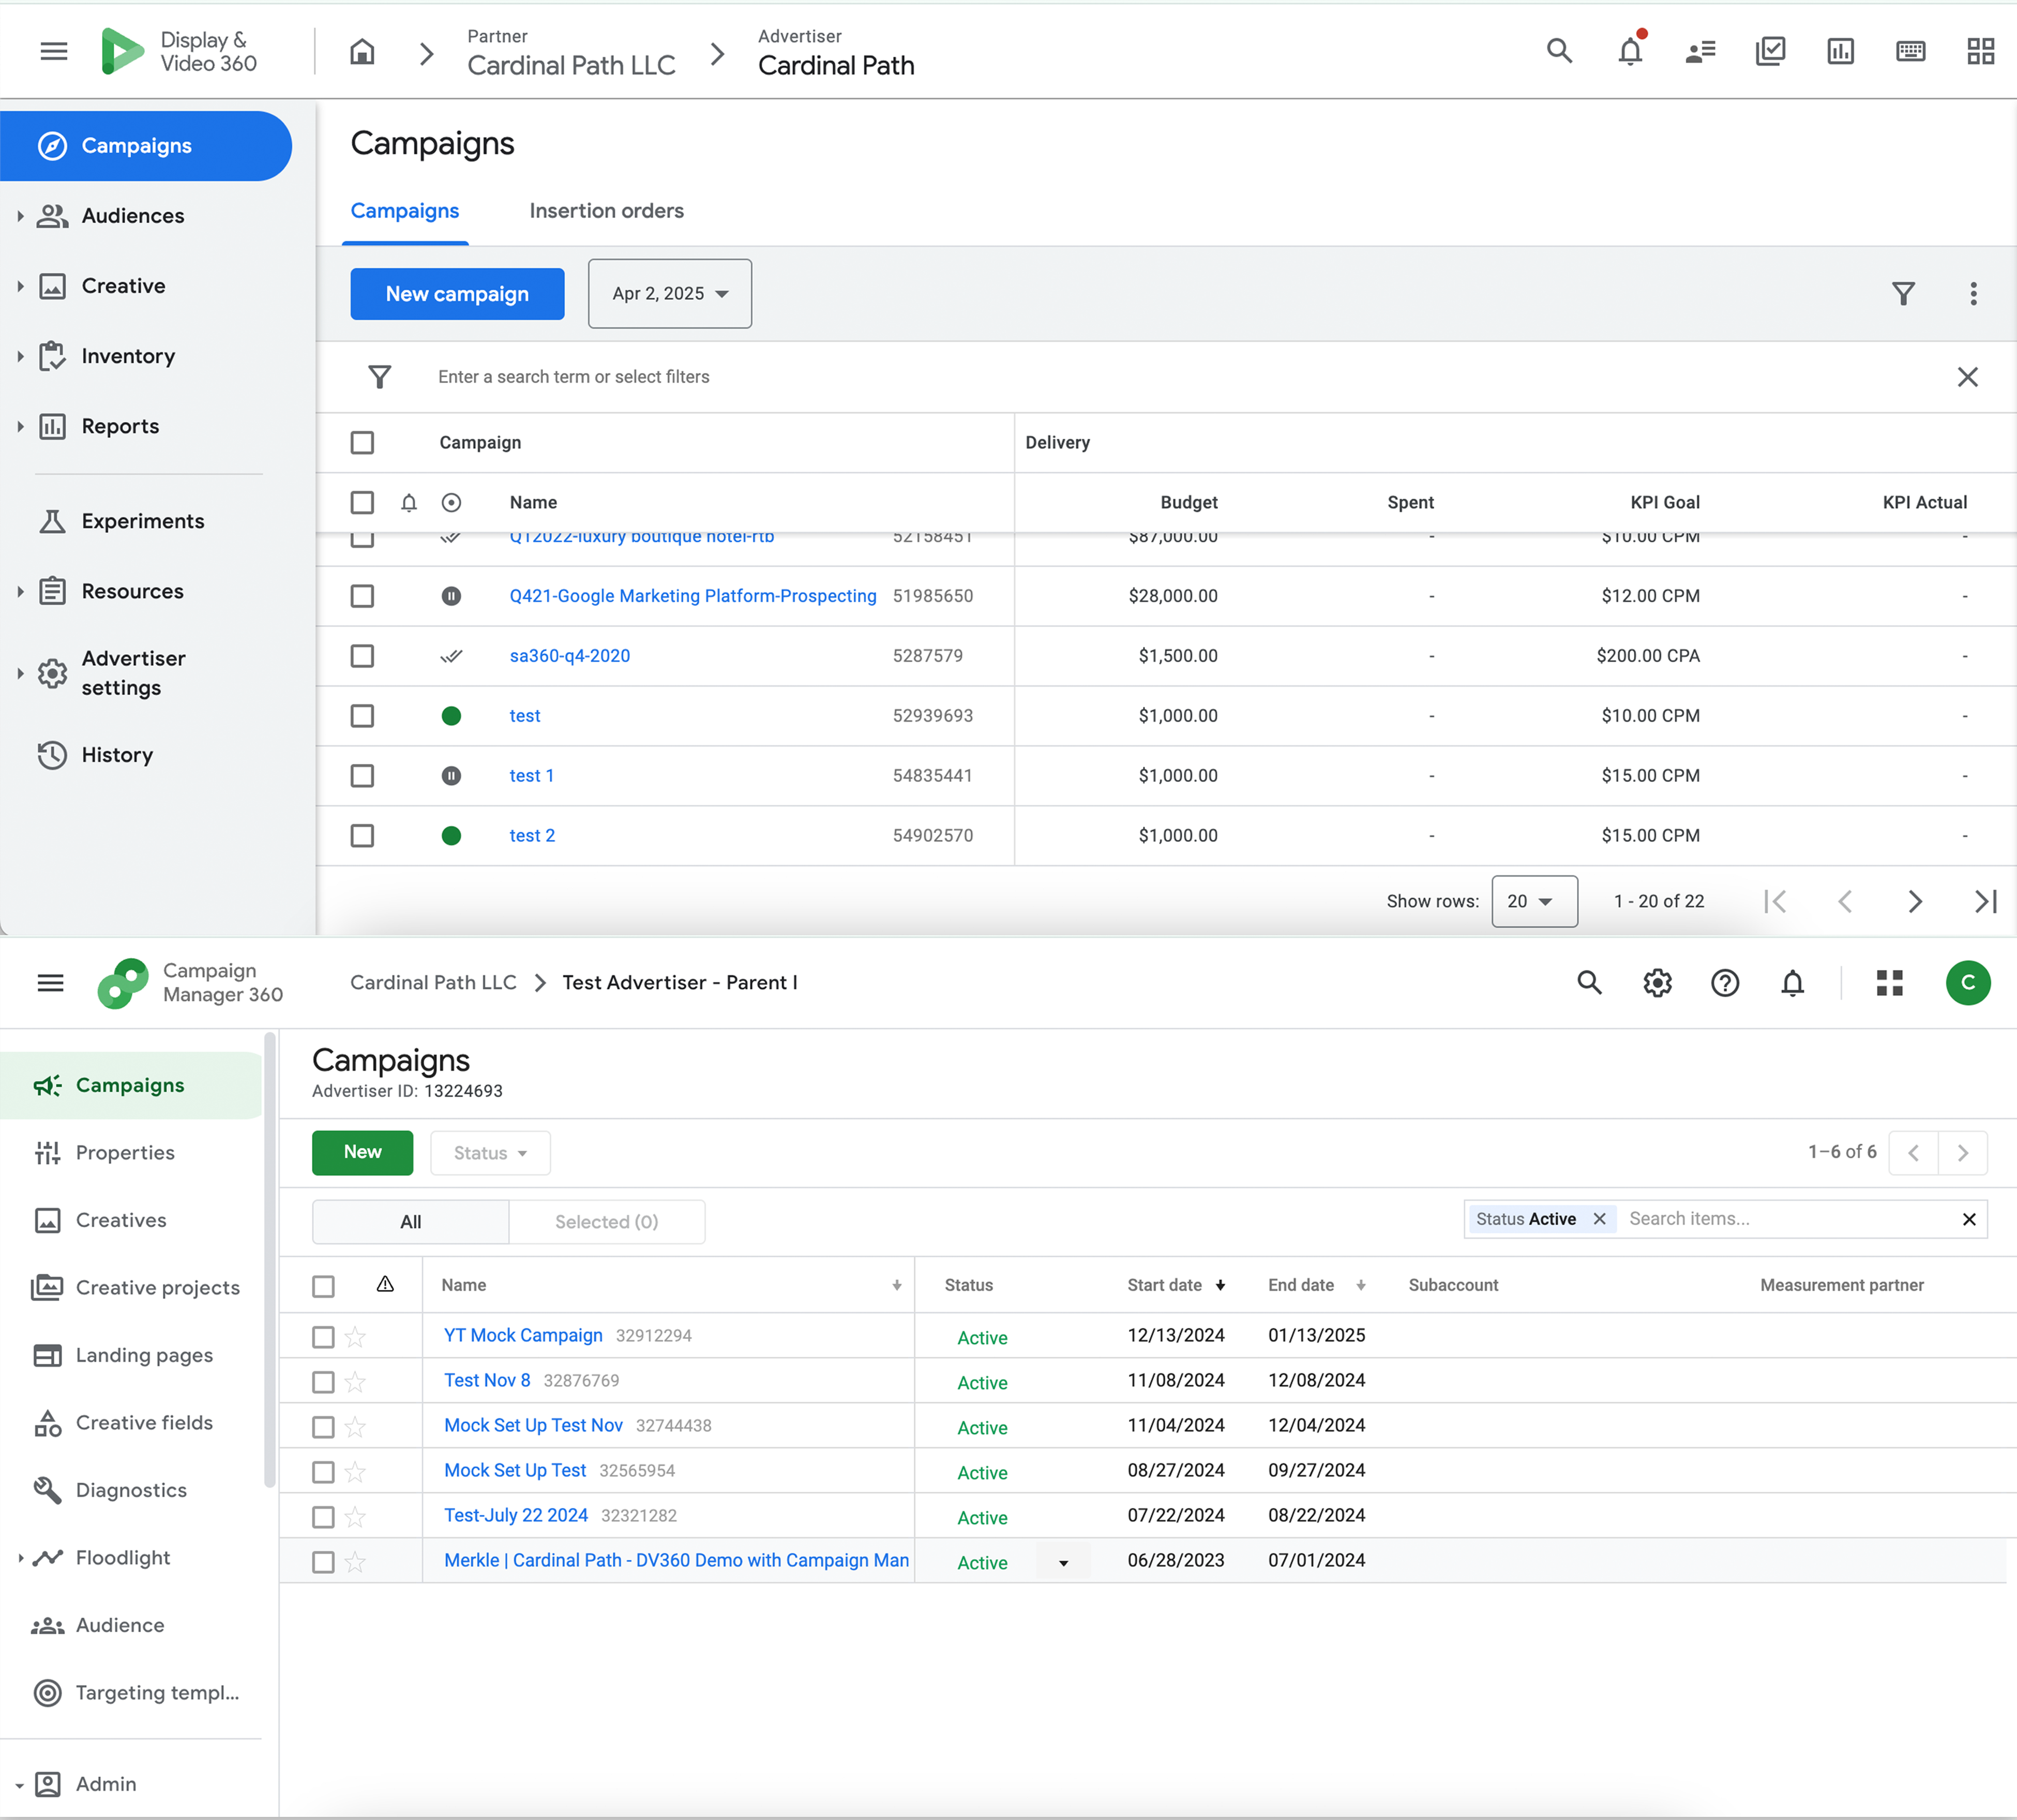Switch to the Selected (0) tab
Image resolution: width=2017 pixels, height=1820 pixels.
[606, 1222]
